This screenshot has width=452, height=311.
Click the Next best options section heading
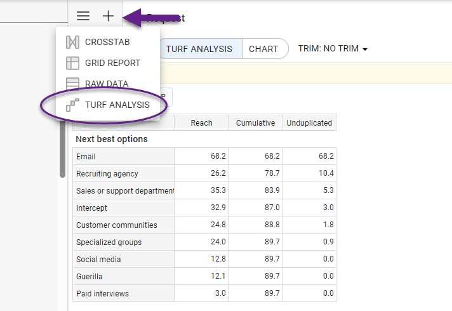[x=112, y=139]
